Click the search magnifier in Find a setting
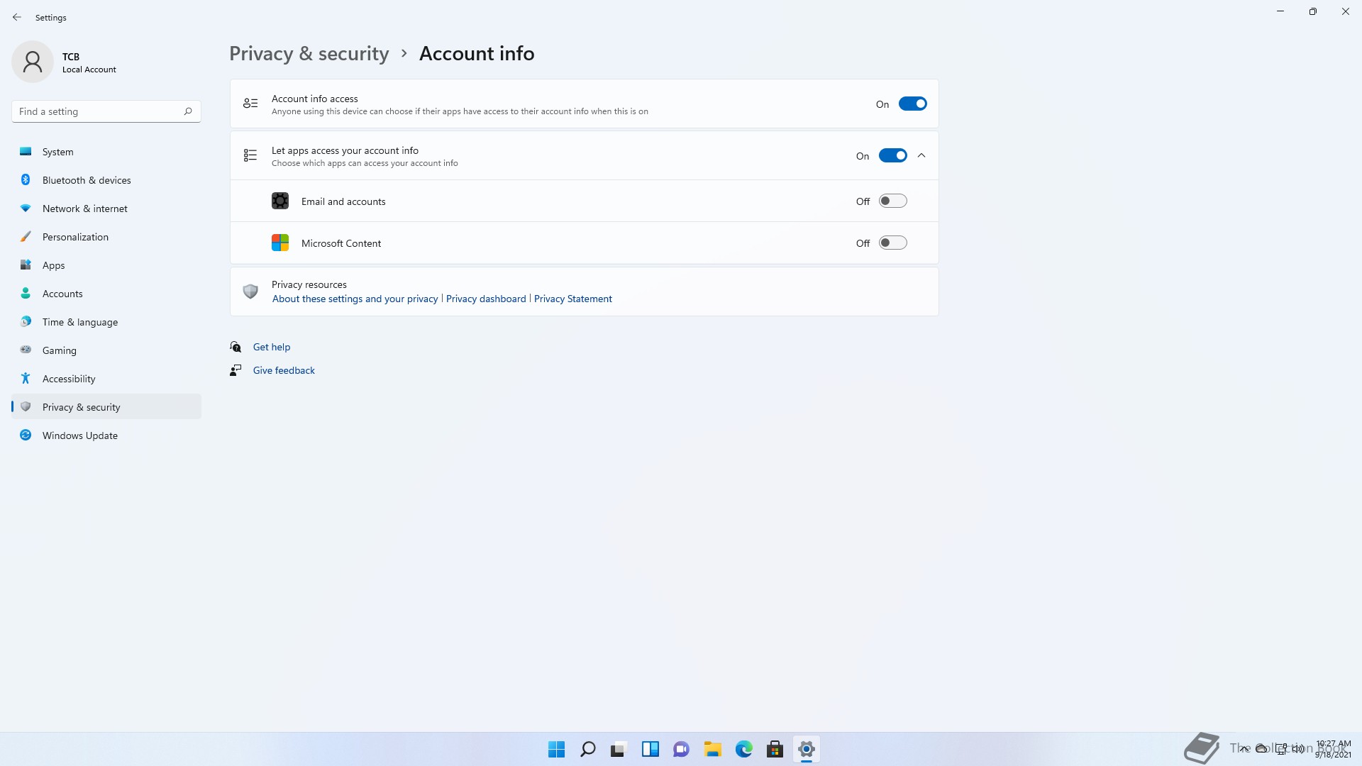The height and width of the screenshot is (766, 1362). tap(188, 111)
